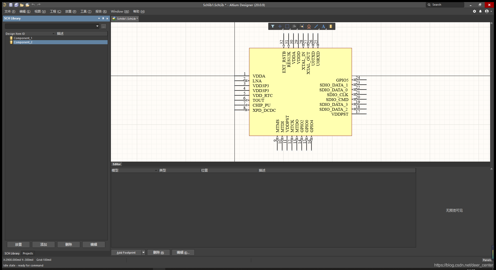Collapse the editor canvas double-chevron

(x=491, y=23)
